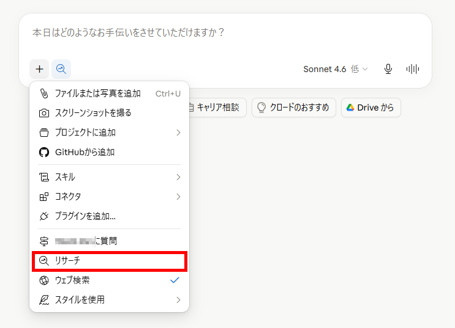
Task: Start voice mode with waveform icon
Action: point(412,69)
